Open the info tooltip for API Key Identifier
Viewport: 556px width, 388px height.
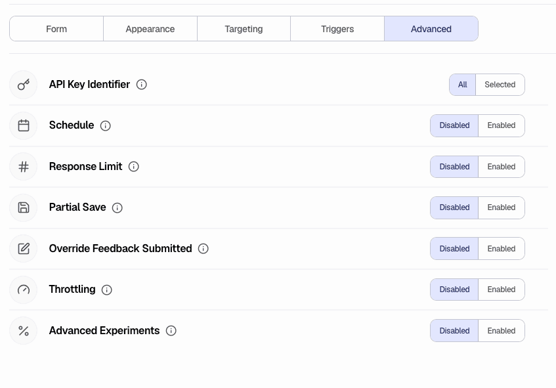click(x=141, y=84)
